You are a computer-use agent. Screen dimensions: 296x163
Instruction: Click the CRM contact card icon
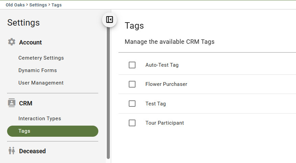[12, 103]
